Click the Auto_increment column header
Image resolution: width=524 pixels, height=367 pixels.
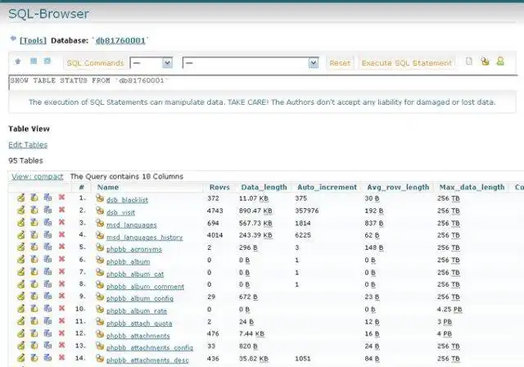[327, 187]
